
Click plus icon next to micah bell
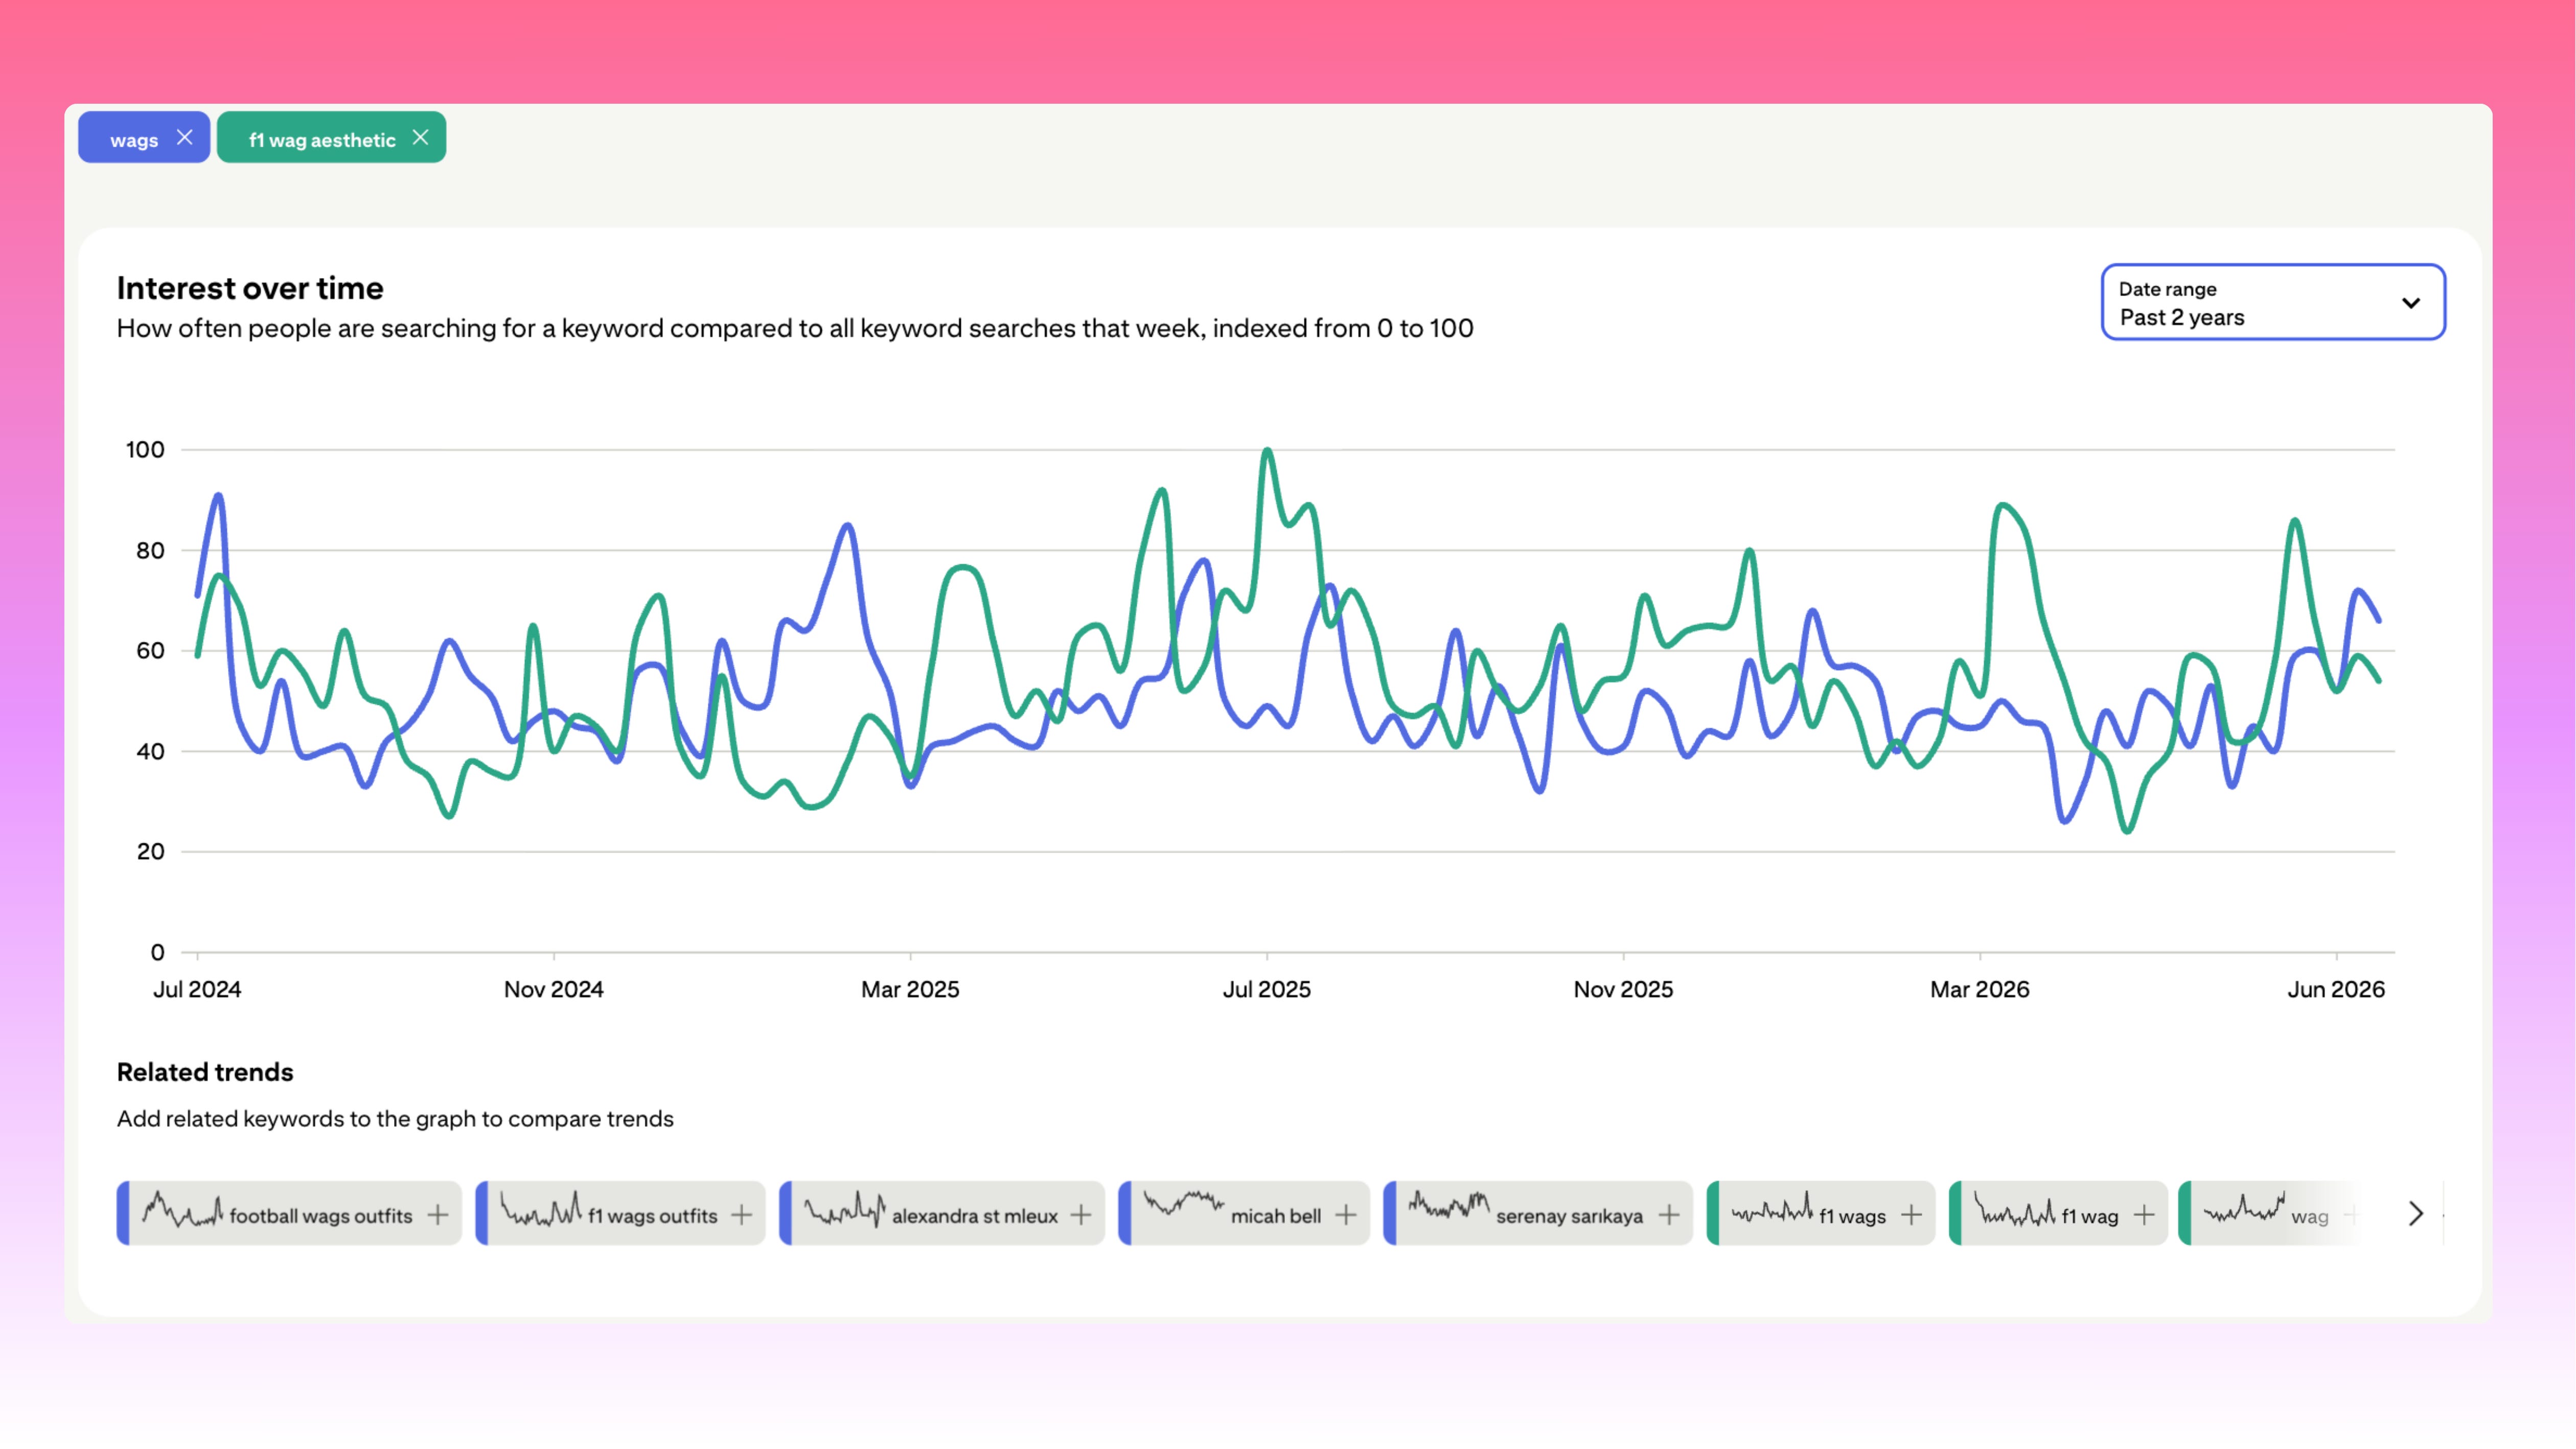click(1346, 1214)
